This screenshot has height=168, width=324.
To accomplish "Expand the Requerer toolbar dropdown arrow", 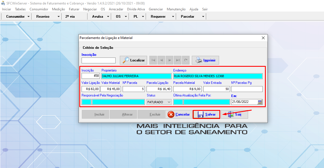I will 173,17.
